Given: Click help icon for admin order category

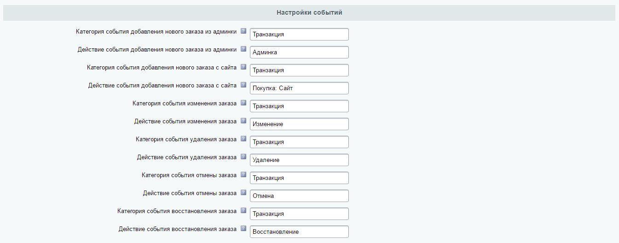Looking at the screenshot, I should pos(243,31).
